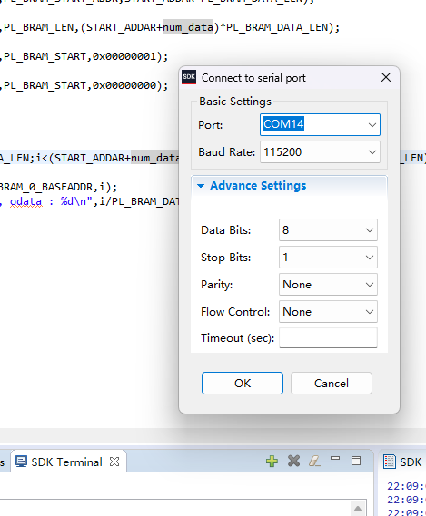
Task: Collapse the Advance Settings section
Action: [x=201, y=186]
